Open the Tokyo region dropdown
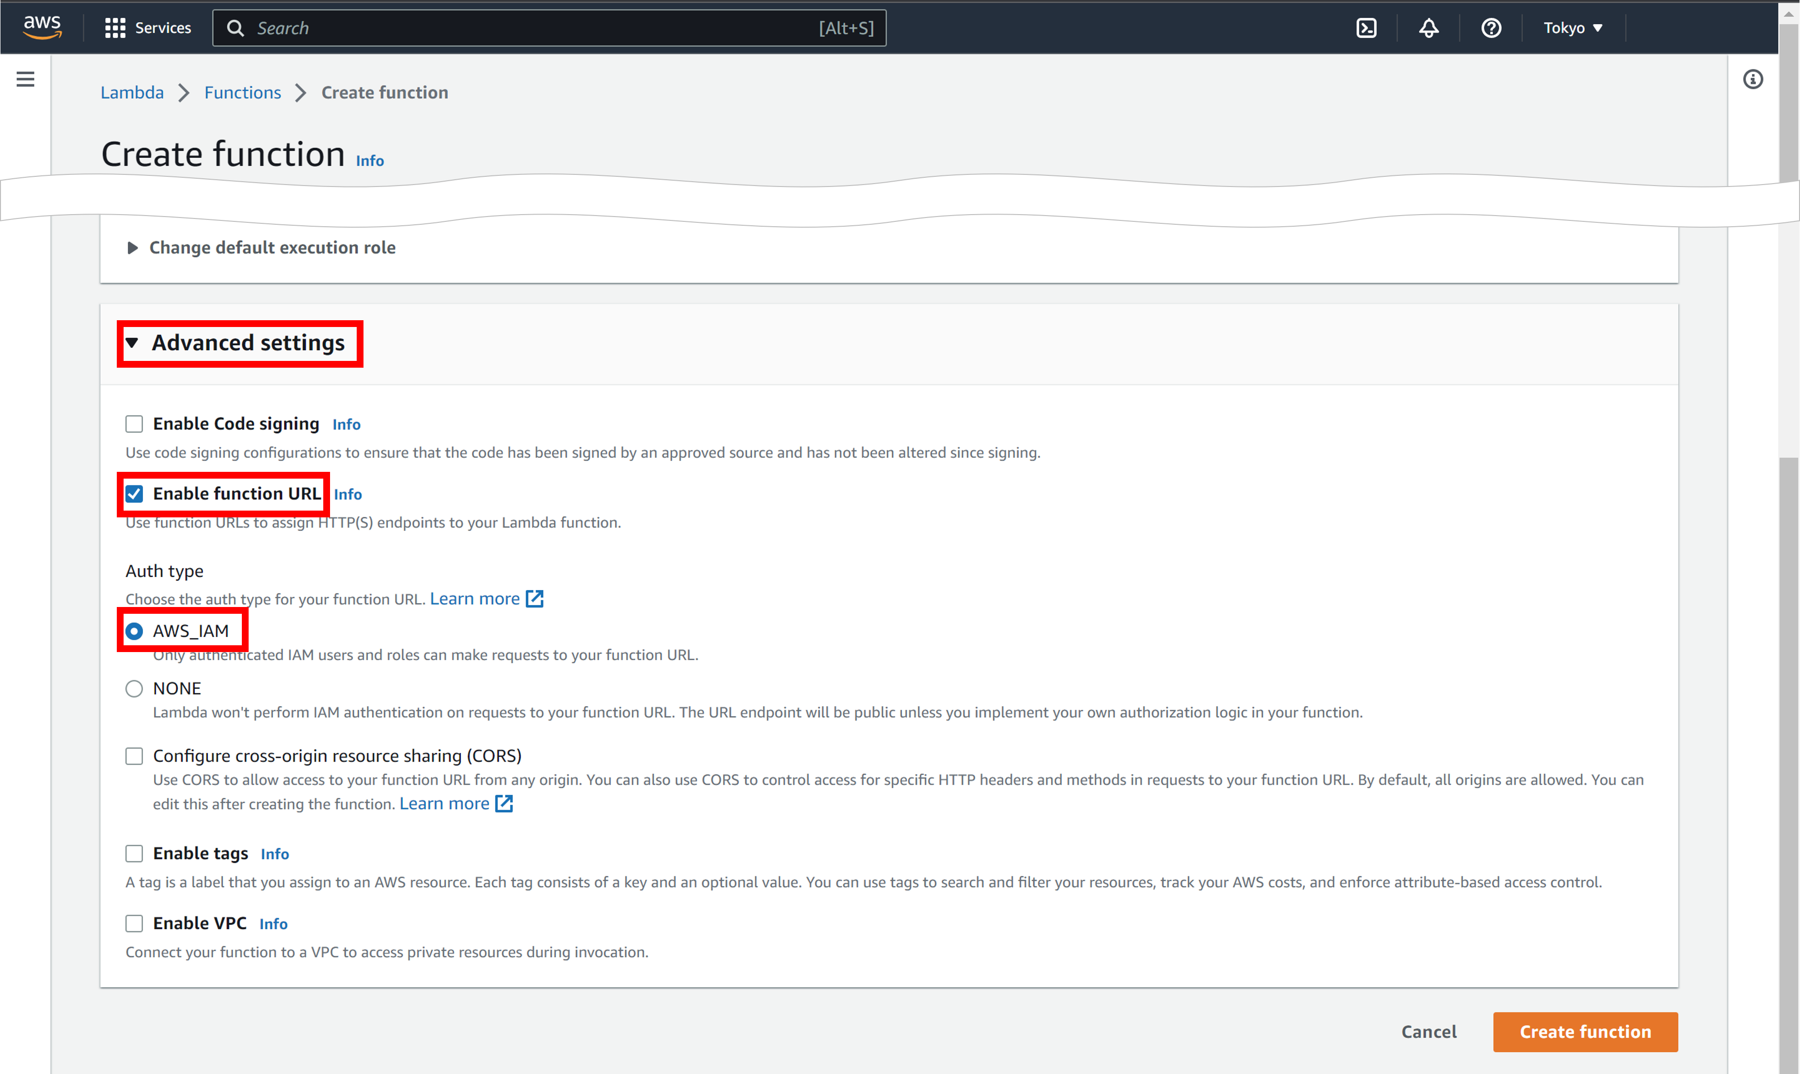1800x1074 pixels. pyautogui.click(x=1573, y=28)
